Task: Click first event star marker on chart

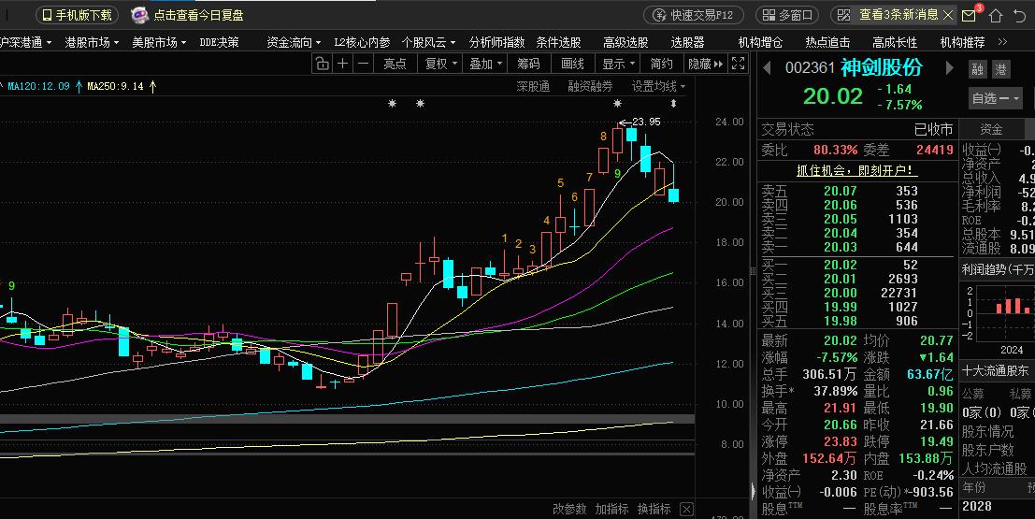Action: [x=392, y=104]
